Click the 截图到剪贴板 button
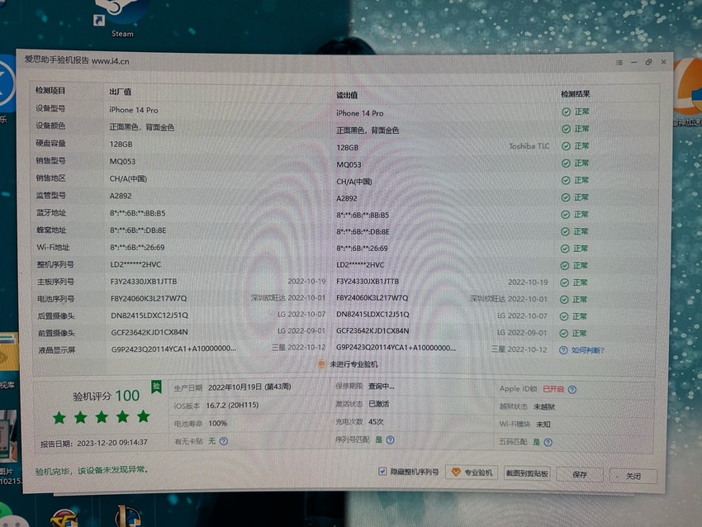The height and width of the screenshot is (527, 702). tap(527, 473)
